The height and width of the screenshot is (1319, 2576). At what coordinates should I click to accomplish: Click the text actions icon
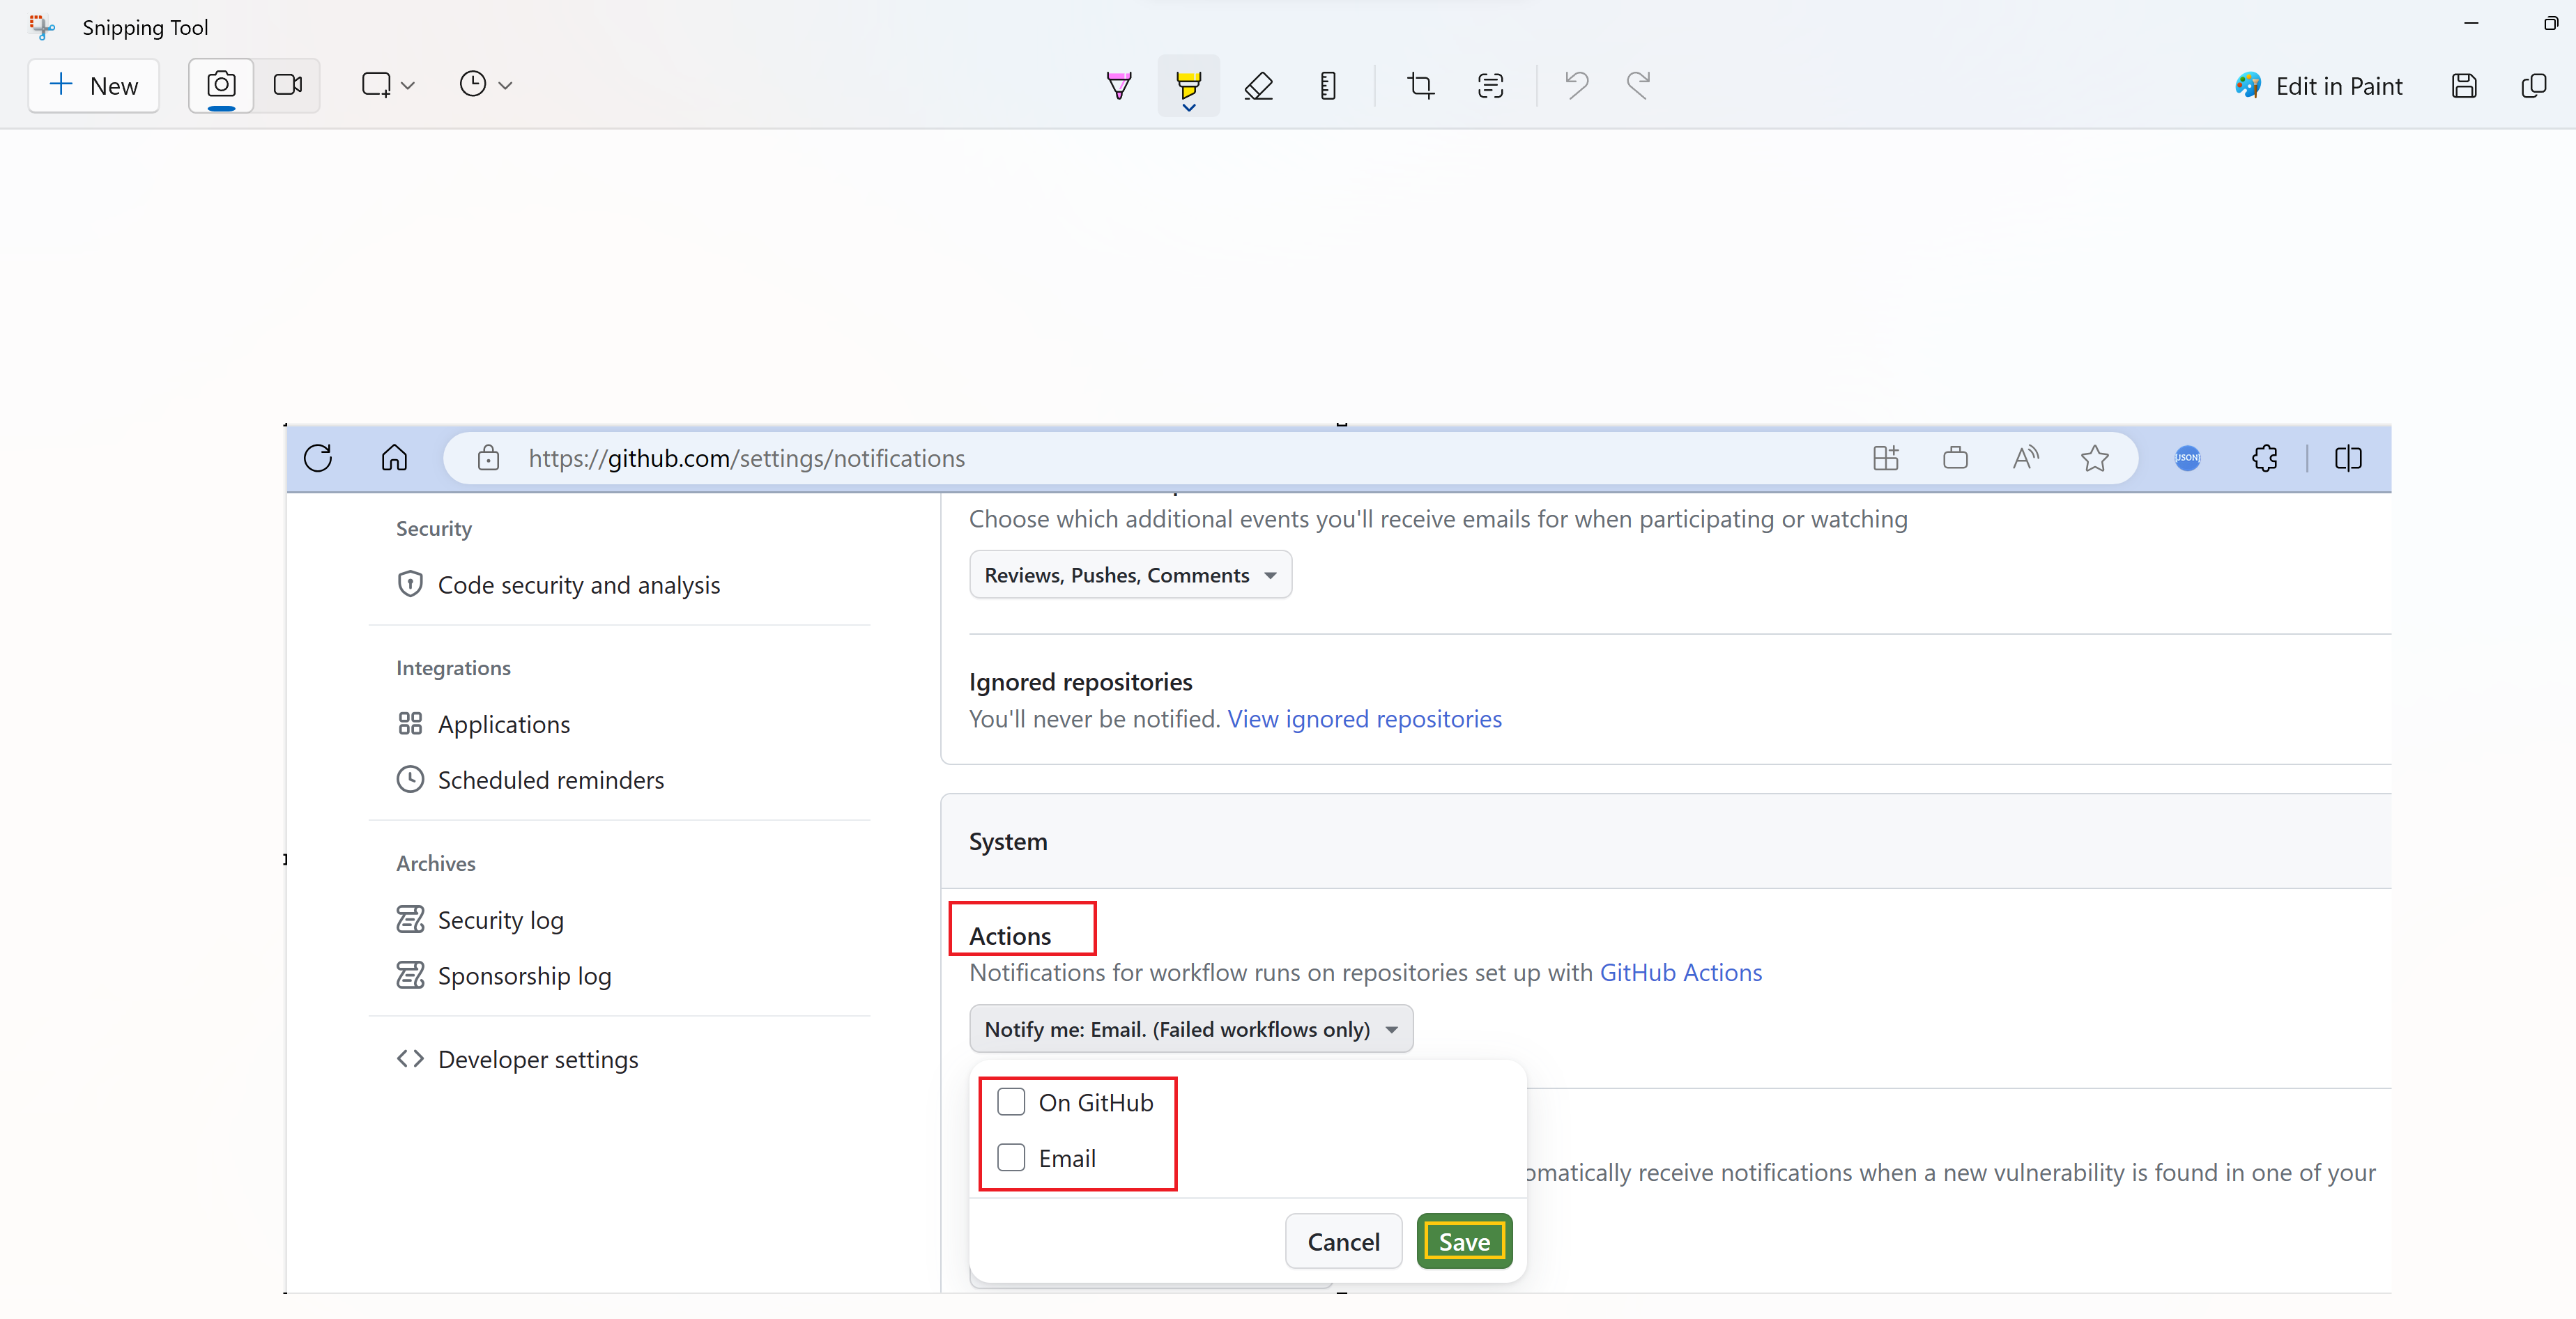[1490, 86]
